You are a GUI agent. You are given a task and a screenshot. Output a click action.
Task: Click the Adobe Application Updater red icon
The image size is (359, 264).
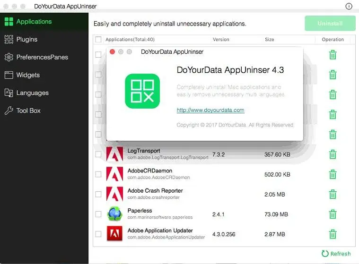click(x=115, y=234)
